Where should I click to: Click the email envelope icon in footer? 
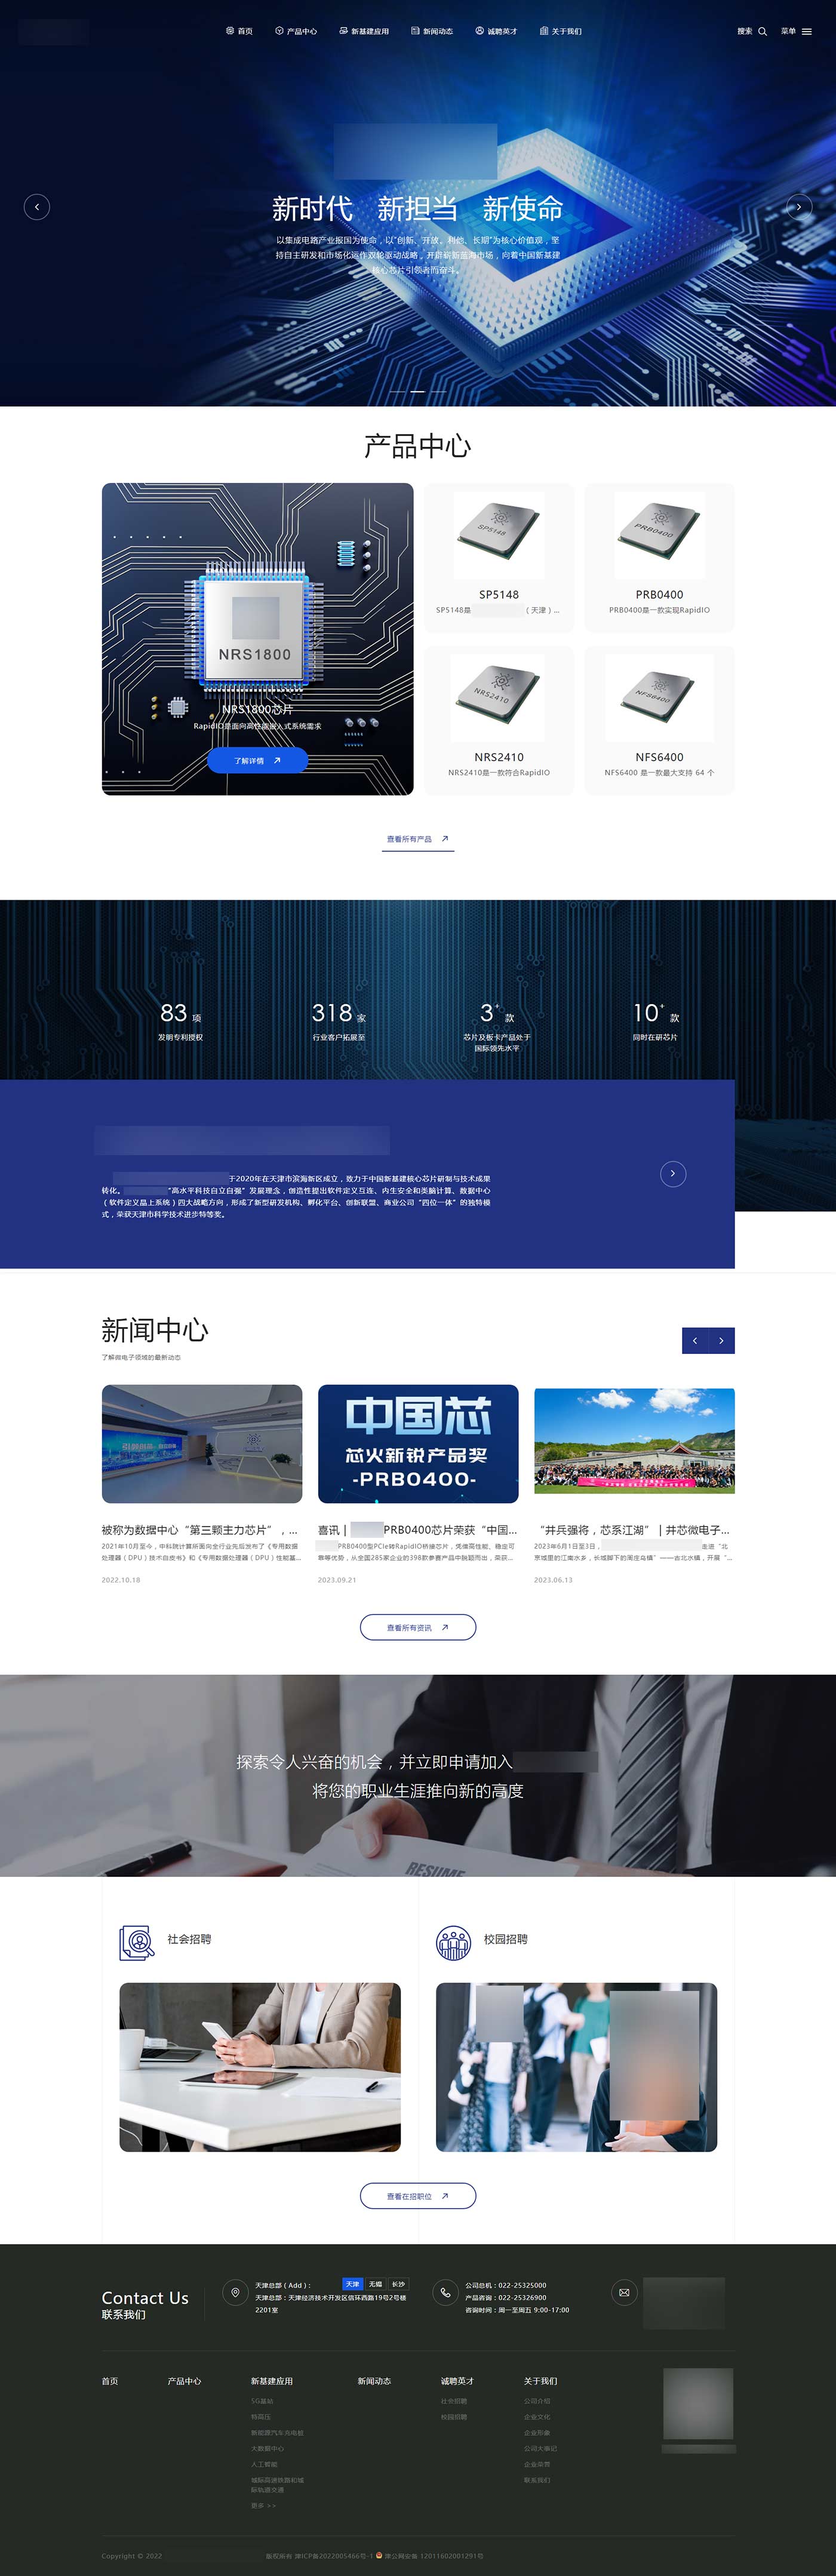[x=624, y=2292]
